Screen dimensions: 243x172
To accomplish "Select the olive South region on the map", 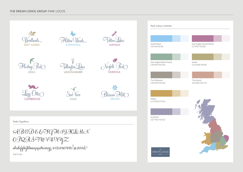I will [x=221, y=146].
